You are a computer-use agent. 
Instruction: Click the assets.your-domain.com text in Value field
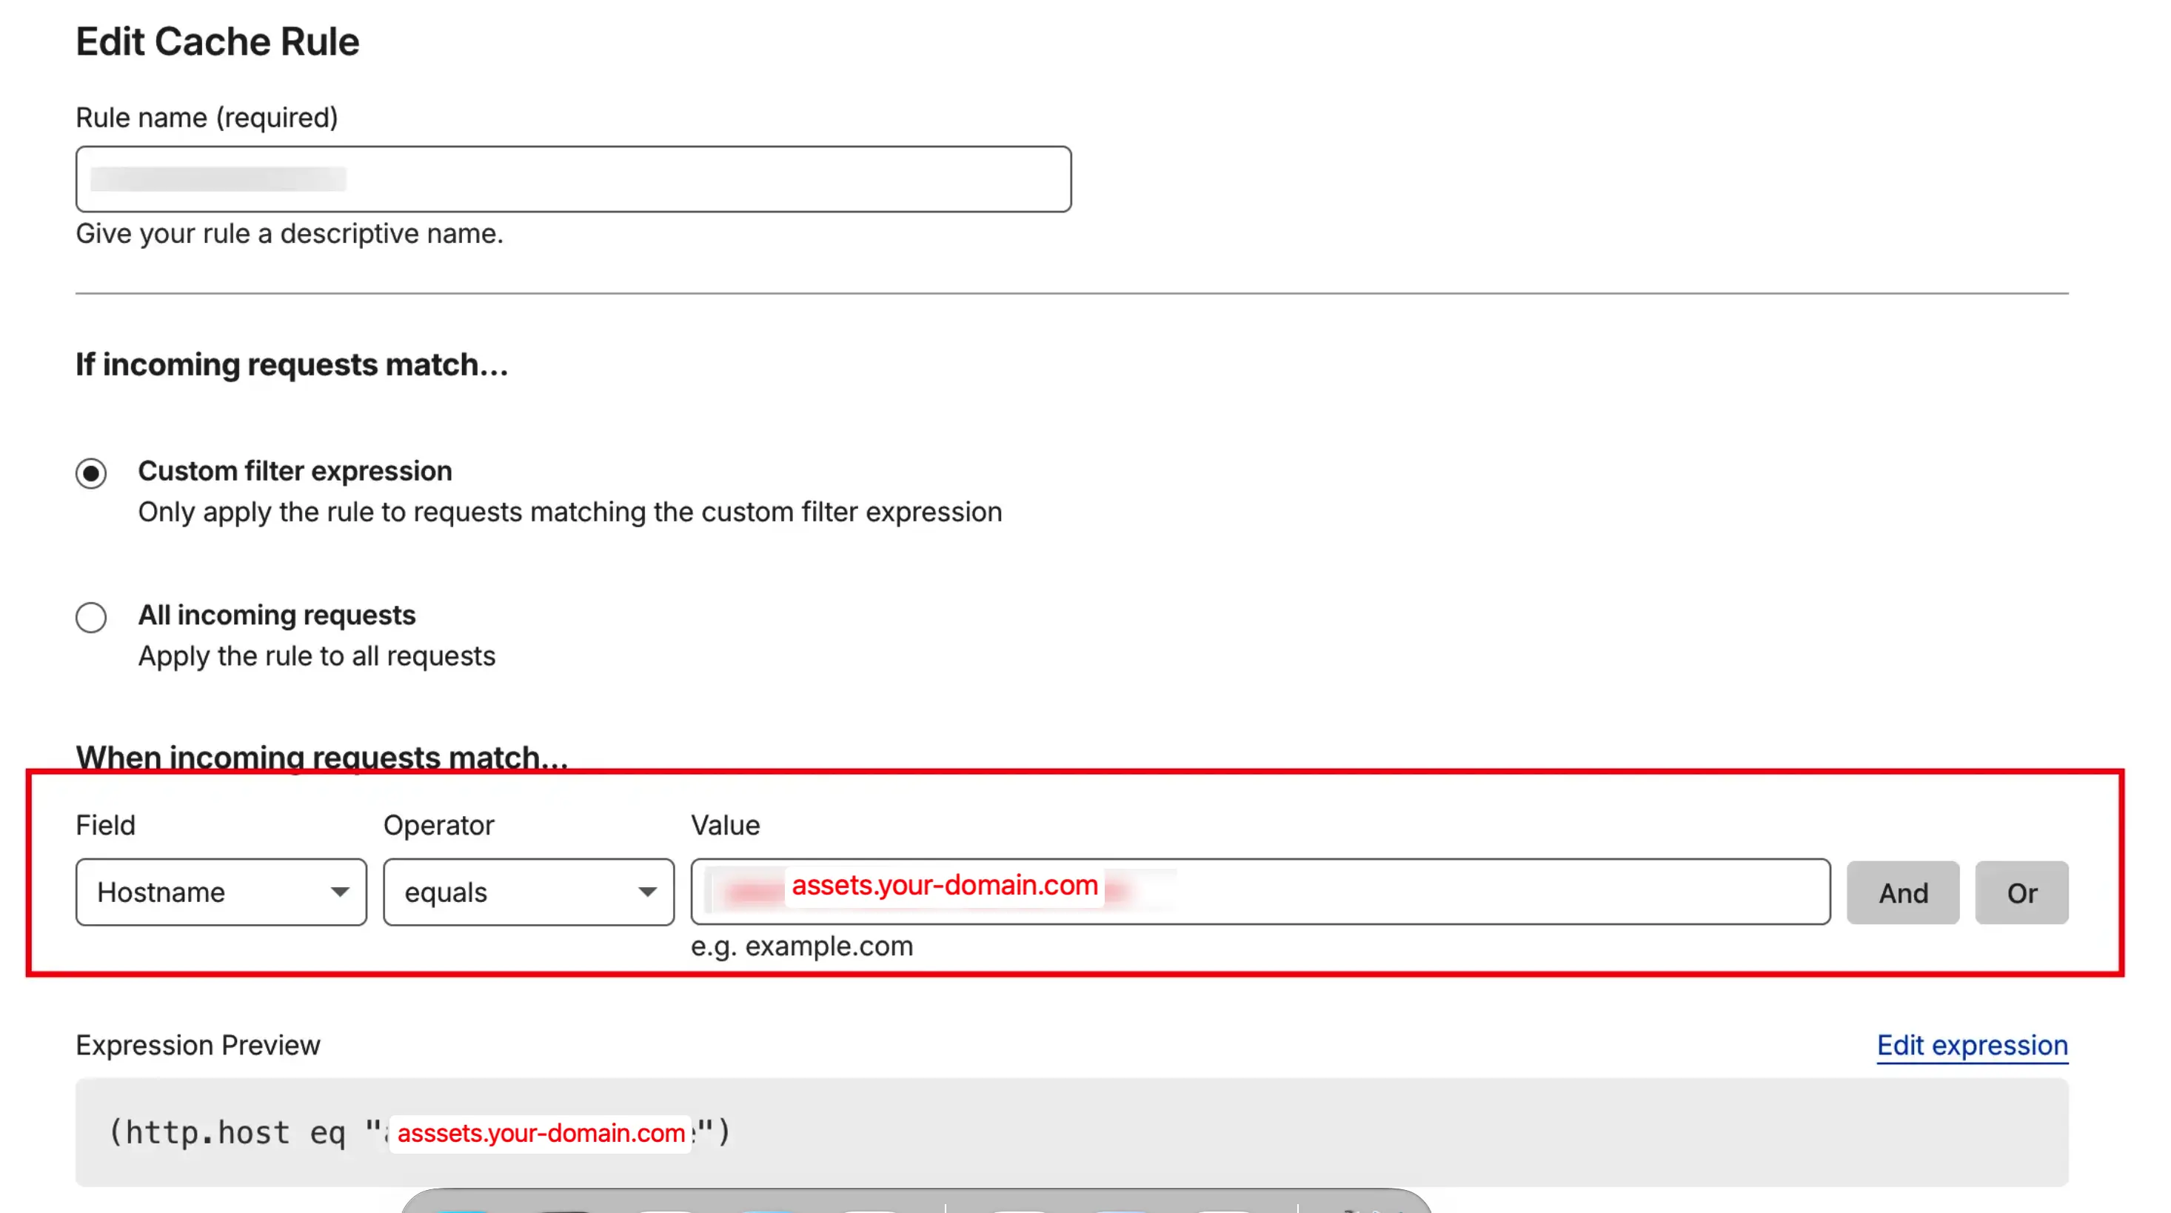click(944, 885)
